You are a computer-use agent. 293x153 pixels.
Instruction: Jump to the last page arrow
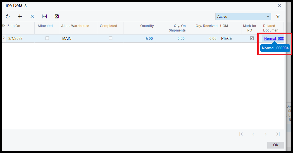tap(278, 134)
